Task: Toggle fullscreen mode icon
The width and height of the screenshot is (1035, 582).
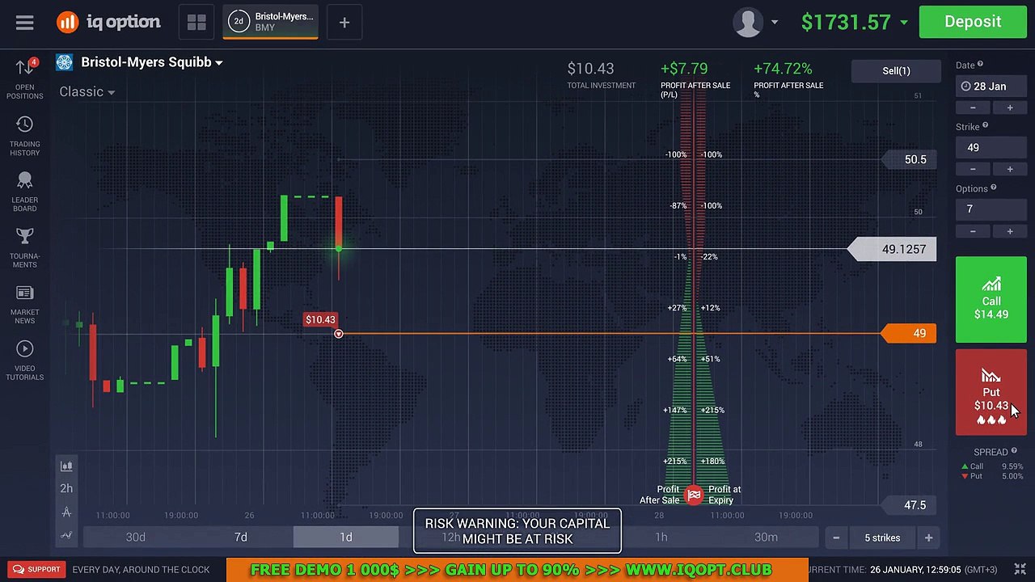Action: point(1020,569)
